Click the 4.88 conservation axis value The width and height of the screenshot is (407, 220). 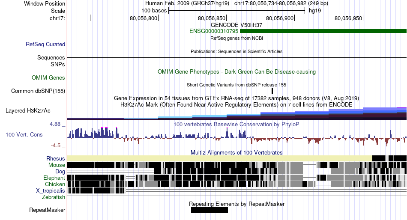[x=55, y=124]
